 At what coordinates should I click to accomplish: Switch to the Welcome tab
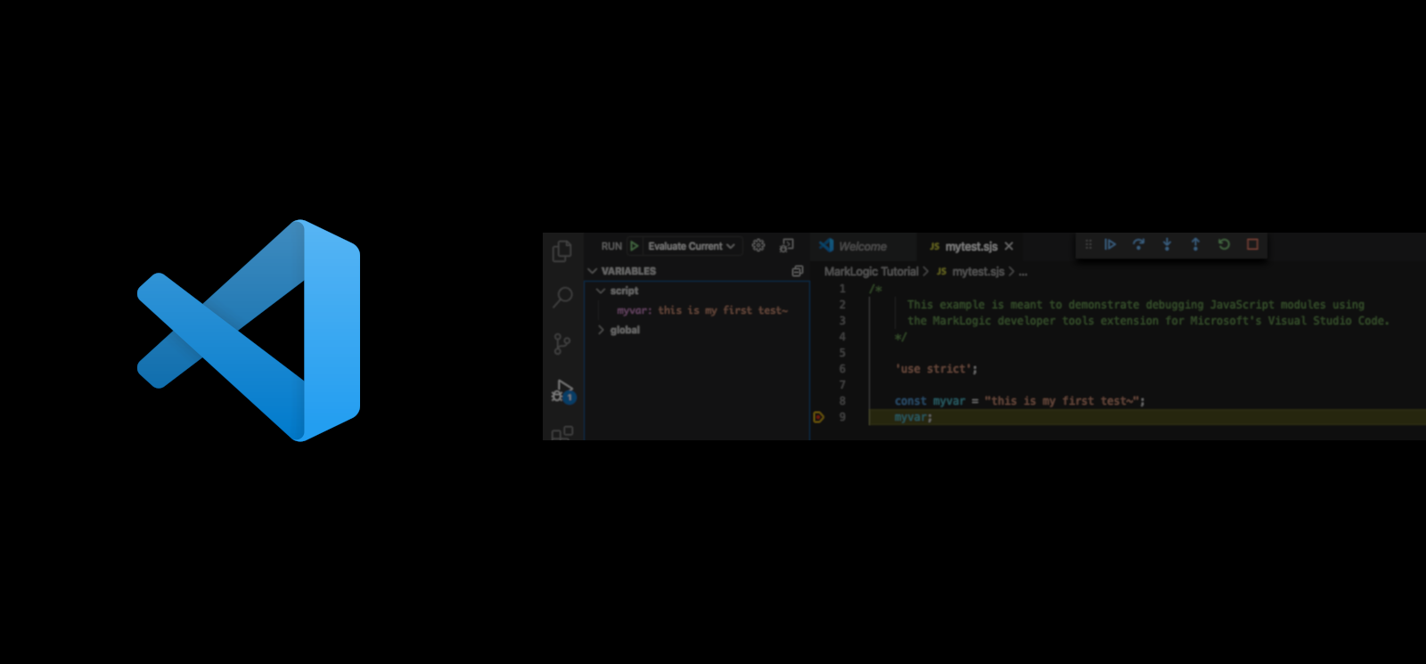[862, 246]
